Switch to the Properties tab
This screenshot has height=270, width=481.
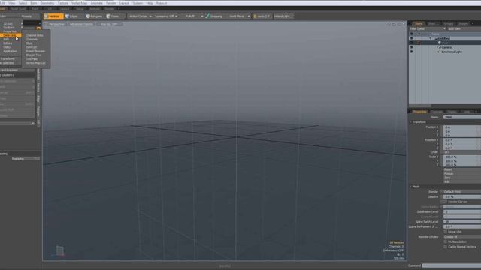click(x=419, y=112)
